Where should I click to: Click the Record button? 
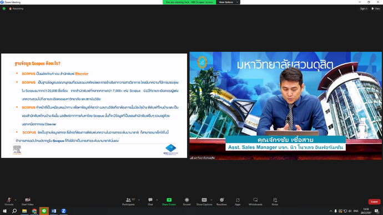click(x=187, y=201)
